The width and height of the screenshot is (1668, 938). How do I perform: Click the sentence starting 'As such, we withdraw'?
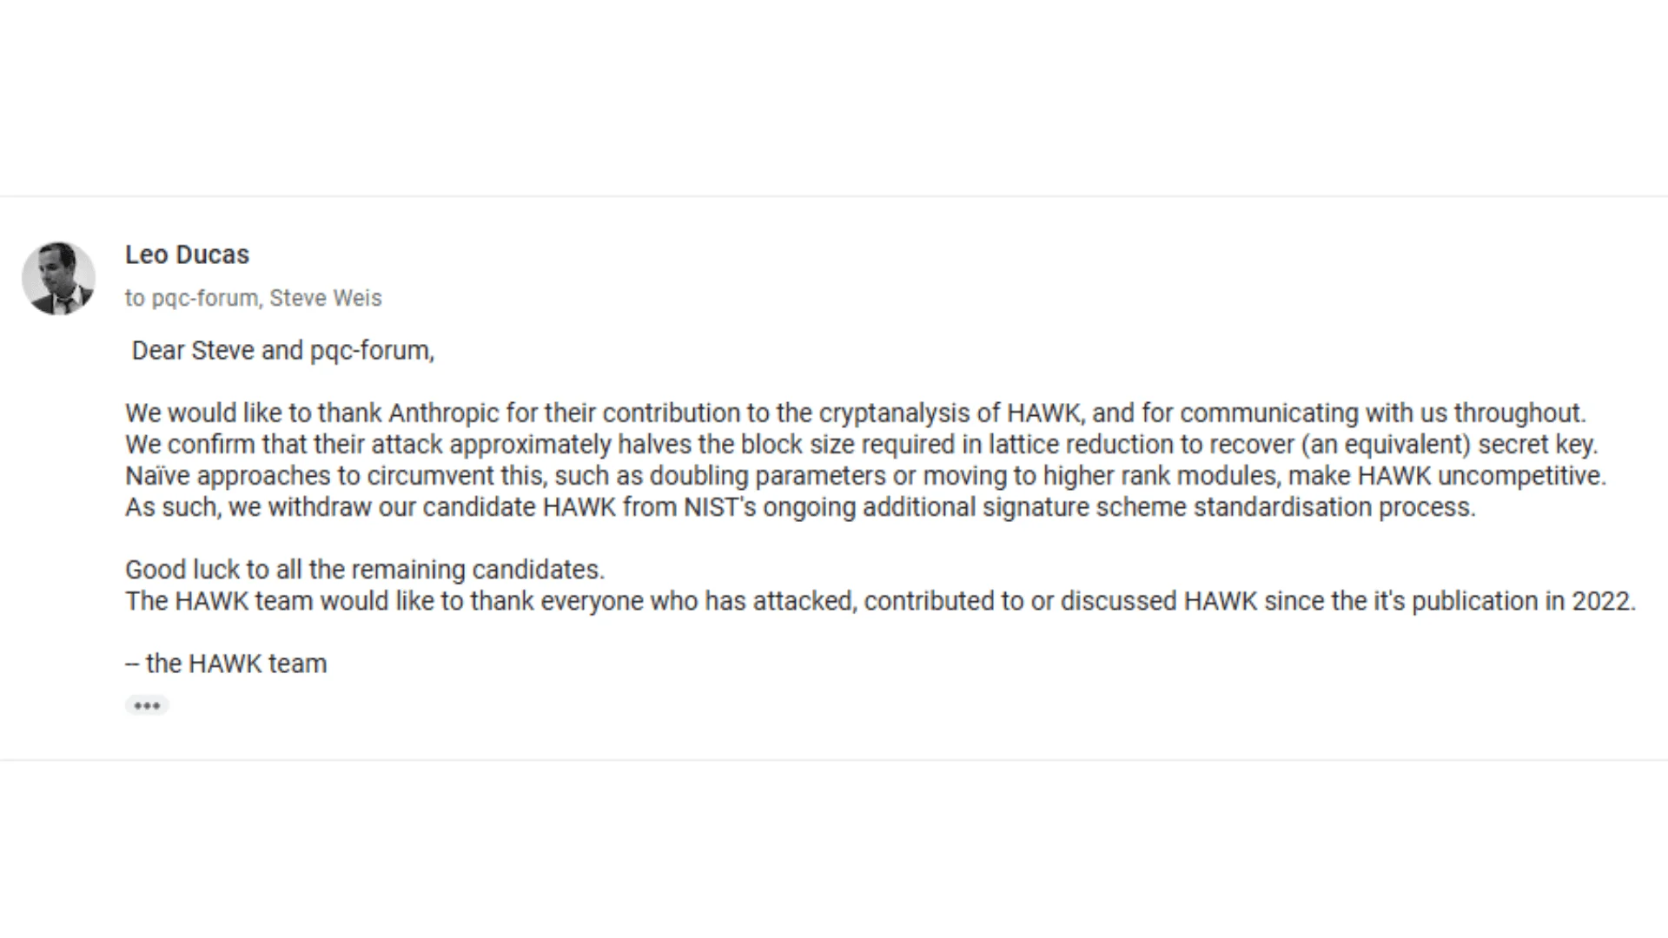point(800,506)
